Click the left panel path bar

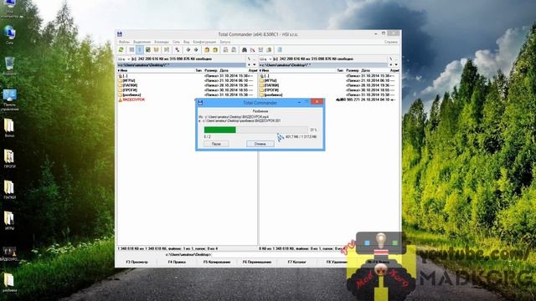coord(182,64)
